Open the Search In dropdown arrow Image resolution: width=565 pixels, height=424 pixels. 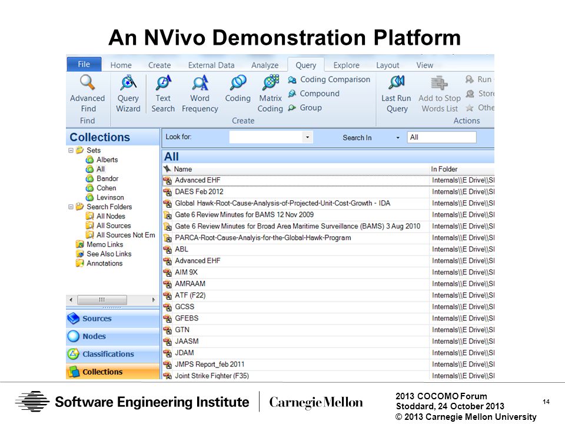(398, 138)
